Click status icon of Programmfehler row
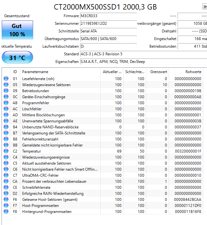 tap(6, 103)
